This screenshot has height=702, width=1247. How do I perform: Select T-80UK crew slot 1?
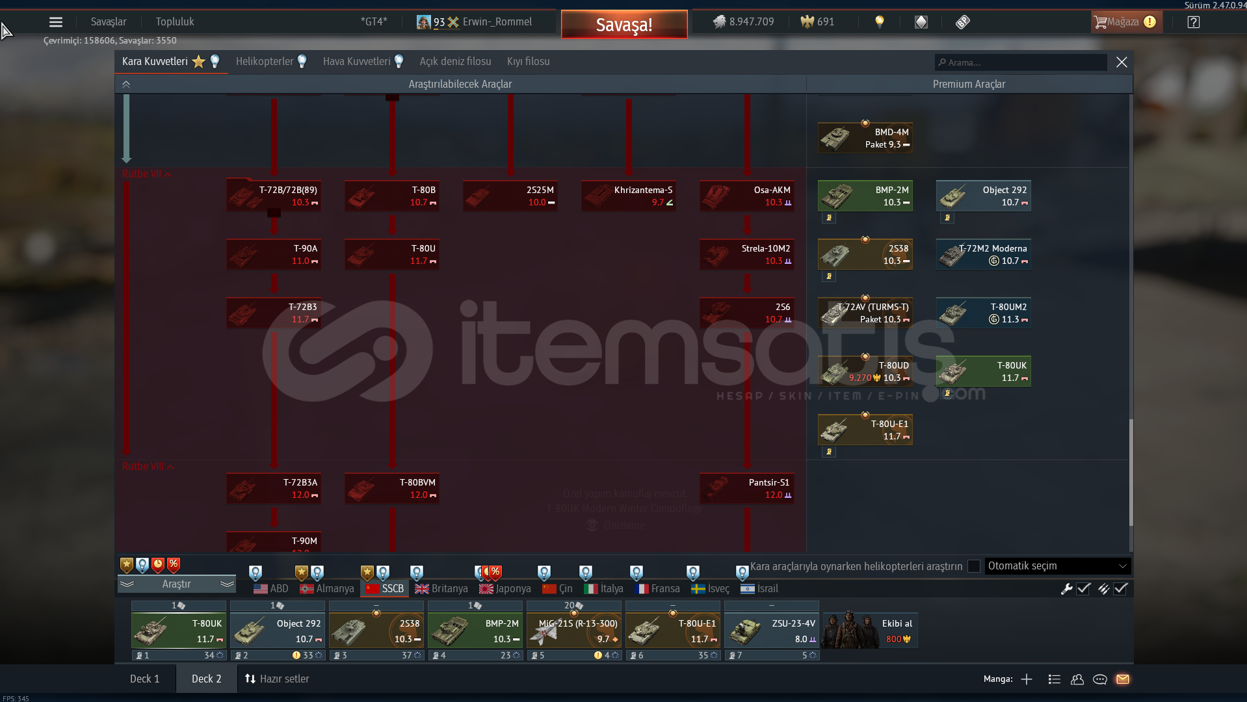179,630
